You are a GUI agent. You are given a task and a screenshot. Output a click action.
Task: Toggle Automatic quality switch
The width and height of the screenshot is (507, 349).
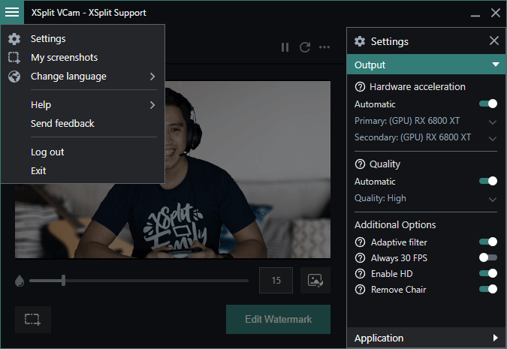488,181
